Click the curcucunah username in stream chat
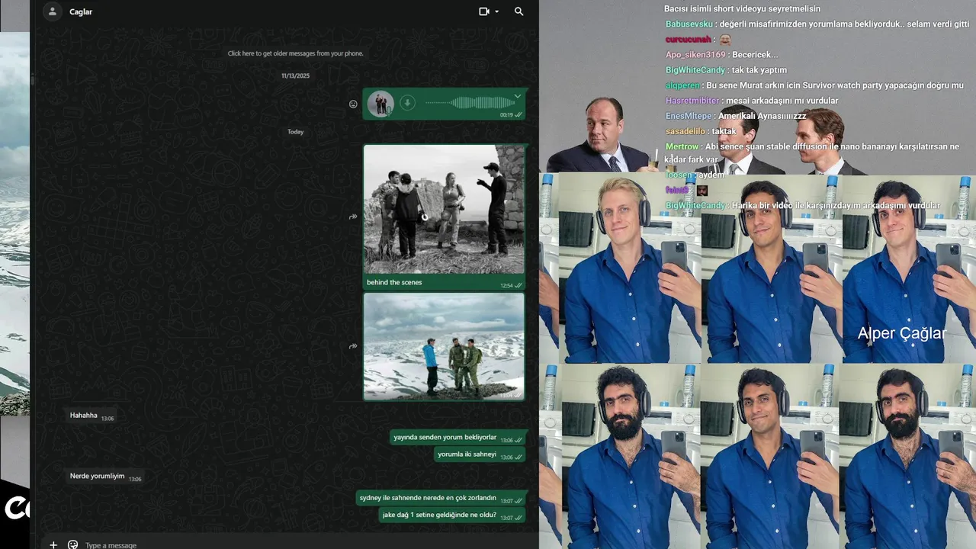 point(689,39)
